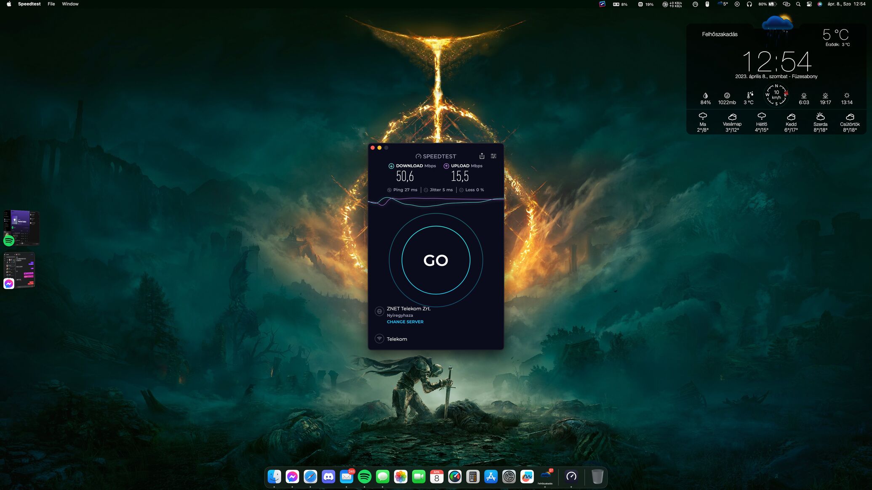The width and height of the screenshot is (872, 490).
Task: Start the speed test with GO
Action: (x=436, y=260)
